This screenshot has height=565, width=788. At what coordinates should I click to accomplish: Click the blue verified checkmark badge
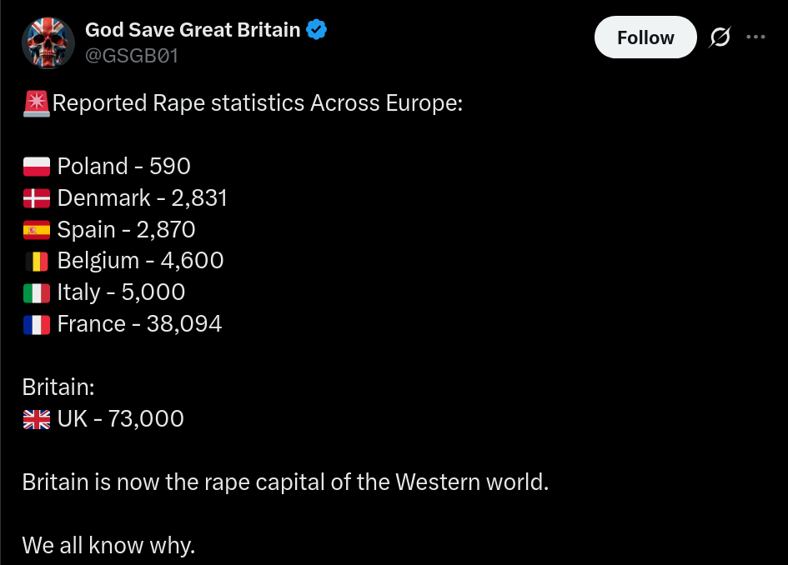tap(317, 30)
